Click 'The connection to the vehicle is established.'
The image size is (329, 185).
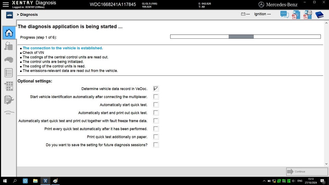point(63,48)
